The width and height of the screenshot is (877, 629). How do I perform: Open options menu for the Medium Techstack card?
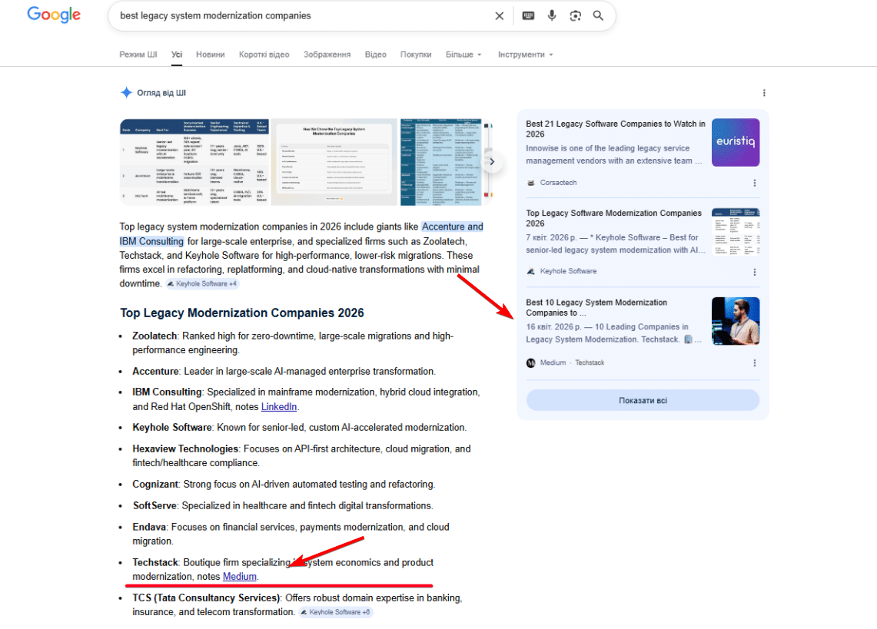coord(755,363)
